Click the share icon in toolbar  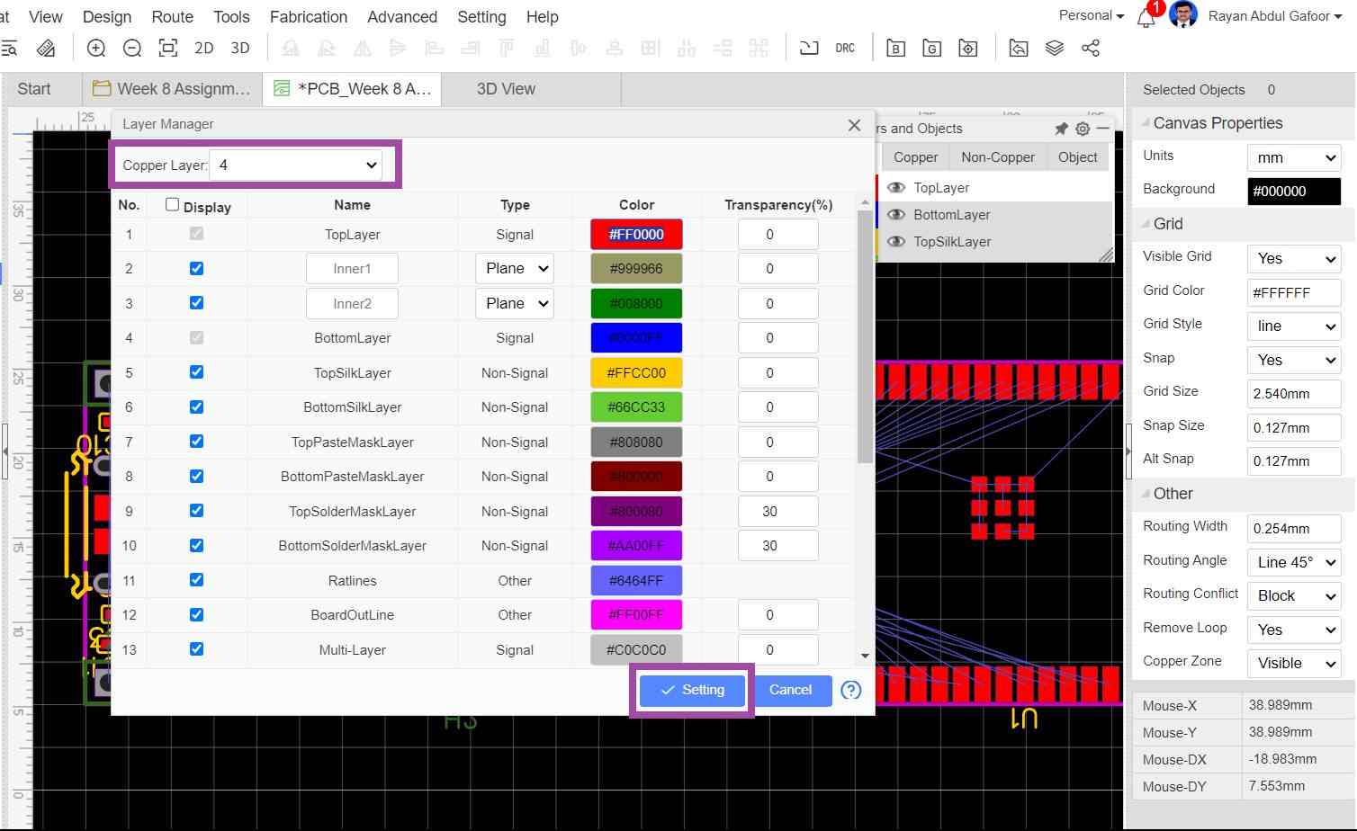(x=1091, y=49)
